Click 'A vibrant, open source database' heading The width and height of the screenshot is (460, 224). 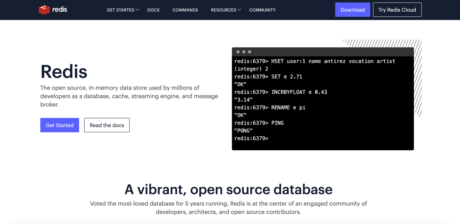click(229, 189)
